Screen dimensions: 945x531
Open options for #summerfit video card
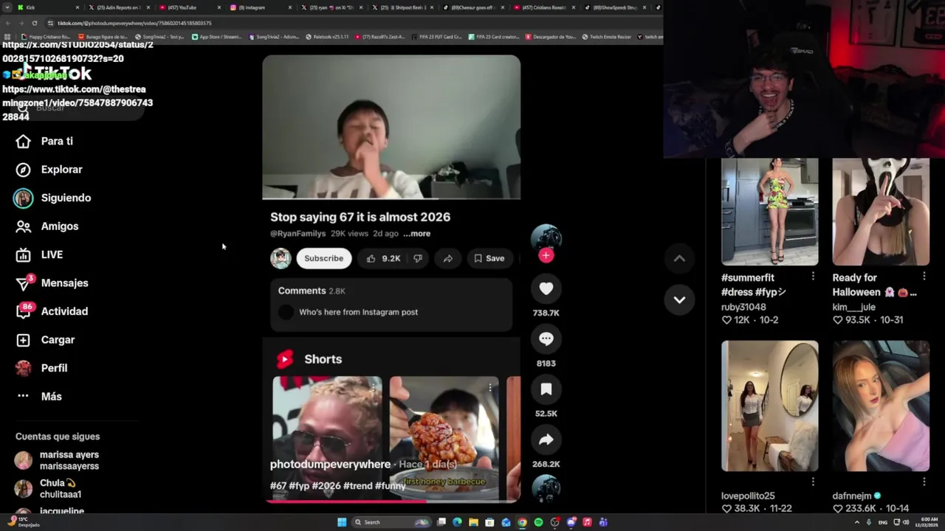813,277
